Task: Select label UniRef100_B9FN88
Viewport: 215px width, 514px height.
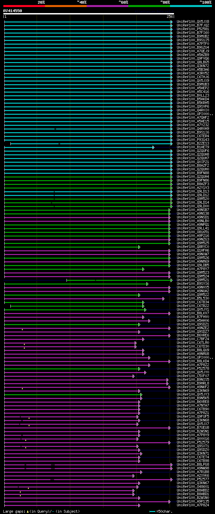Action: tap(193, 173)
